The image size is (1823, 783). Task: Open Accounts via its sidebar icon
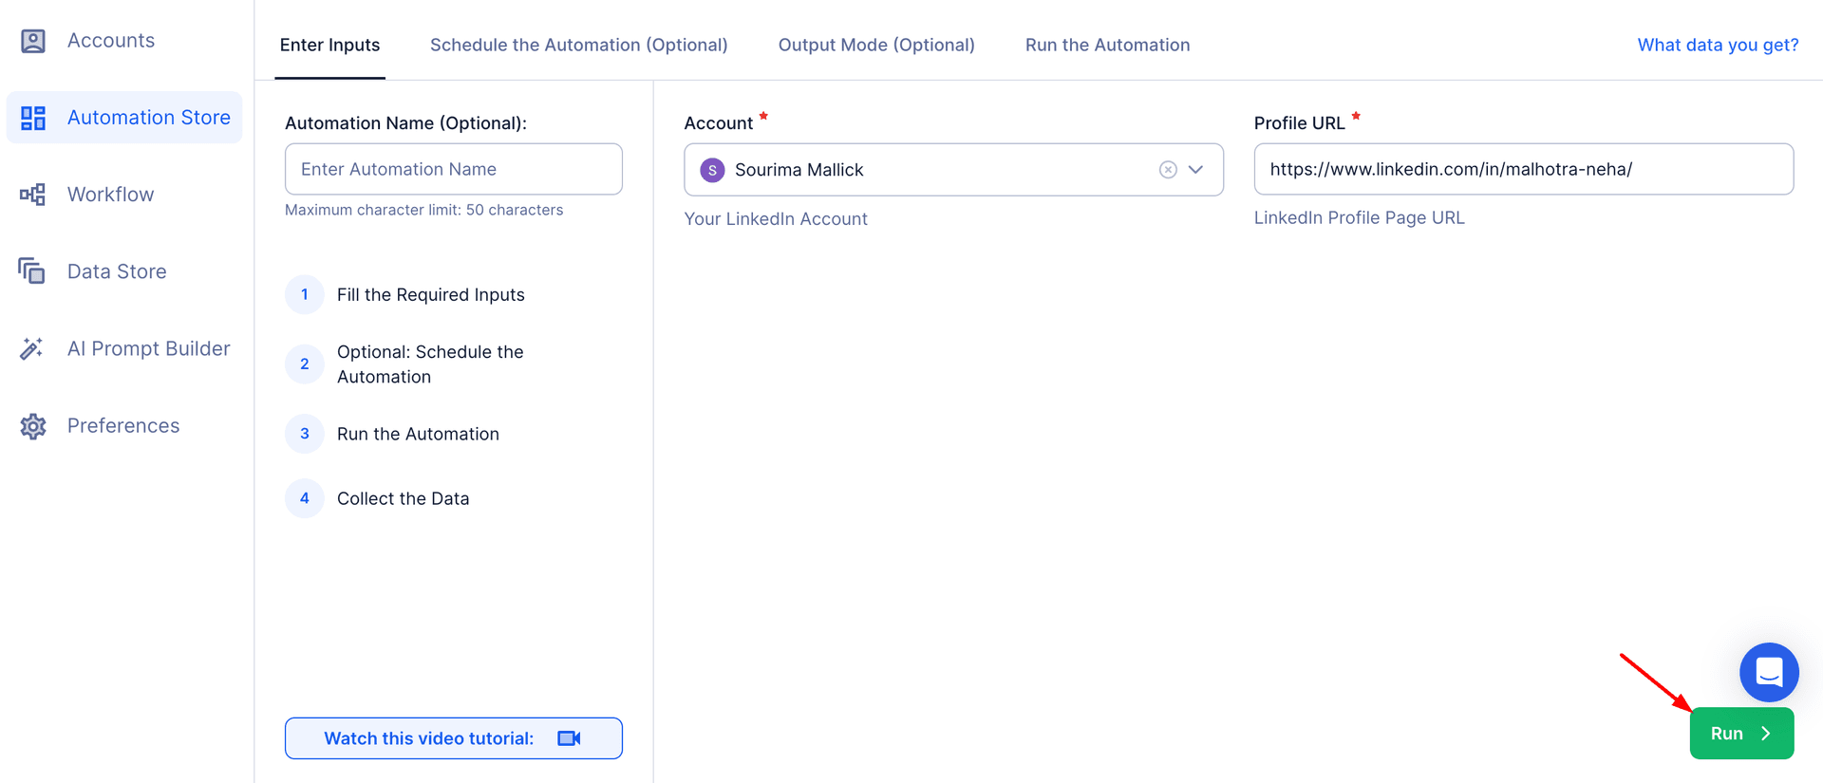click(33, 41)
